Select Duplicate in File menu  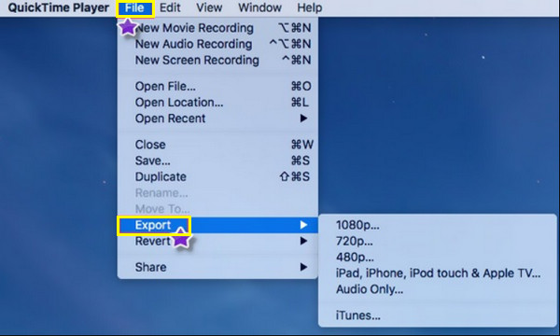click(217, 176)
